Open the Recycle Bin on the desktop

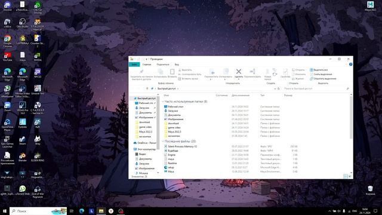pyautogui.click(x=370, y=190)
